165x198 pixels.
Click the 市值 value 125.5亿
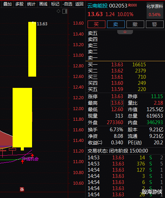click(155, 109)
